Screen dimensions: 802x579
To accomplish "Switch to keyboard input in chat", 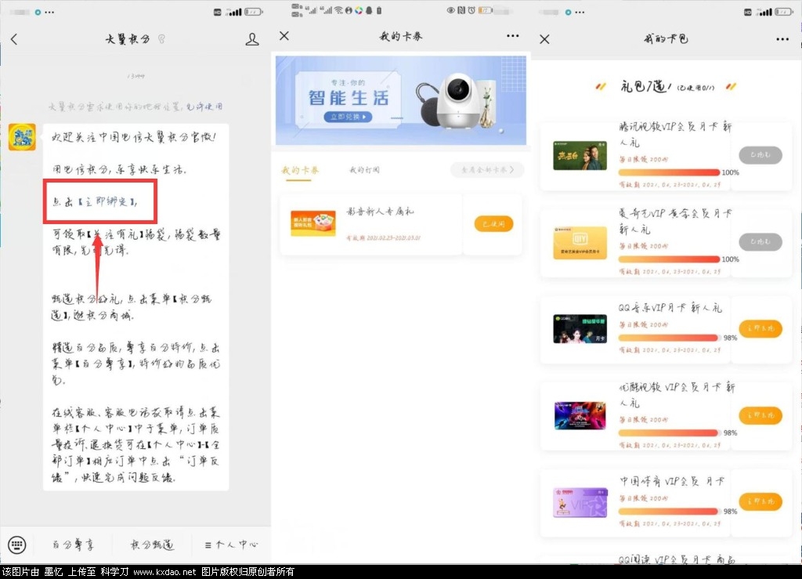I will click(x=17, y=545).
